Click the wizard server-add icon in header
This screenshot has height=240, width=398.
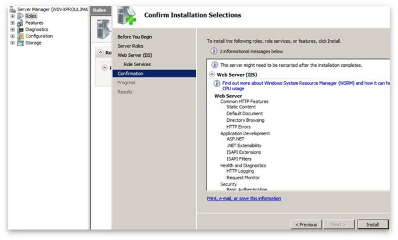tap(126, 15)
